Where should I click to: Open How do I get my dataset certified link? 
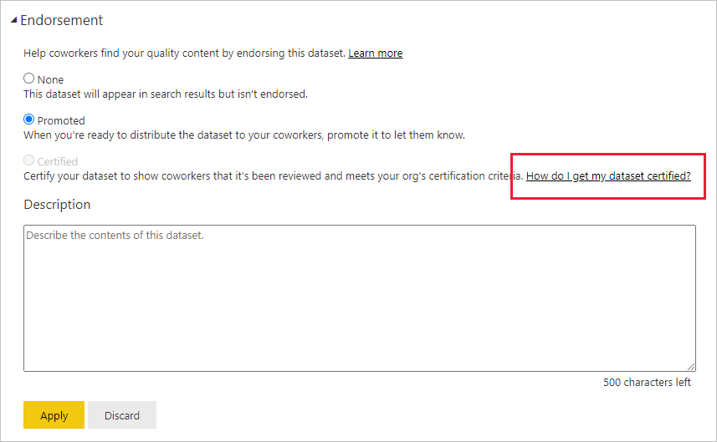tap(608, 176)
